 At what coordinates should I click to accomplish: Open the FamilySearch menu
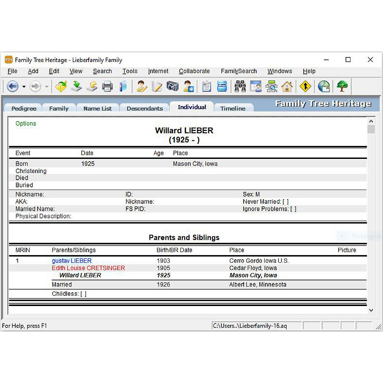[x=239, y=71]
